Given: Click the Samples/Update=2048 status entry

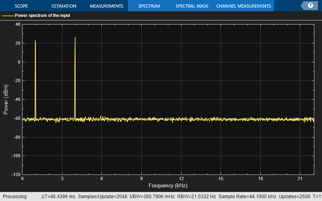Looking at the screenshot, I should click(x=102, y=197).
